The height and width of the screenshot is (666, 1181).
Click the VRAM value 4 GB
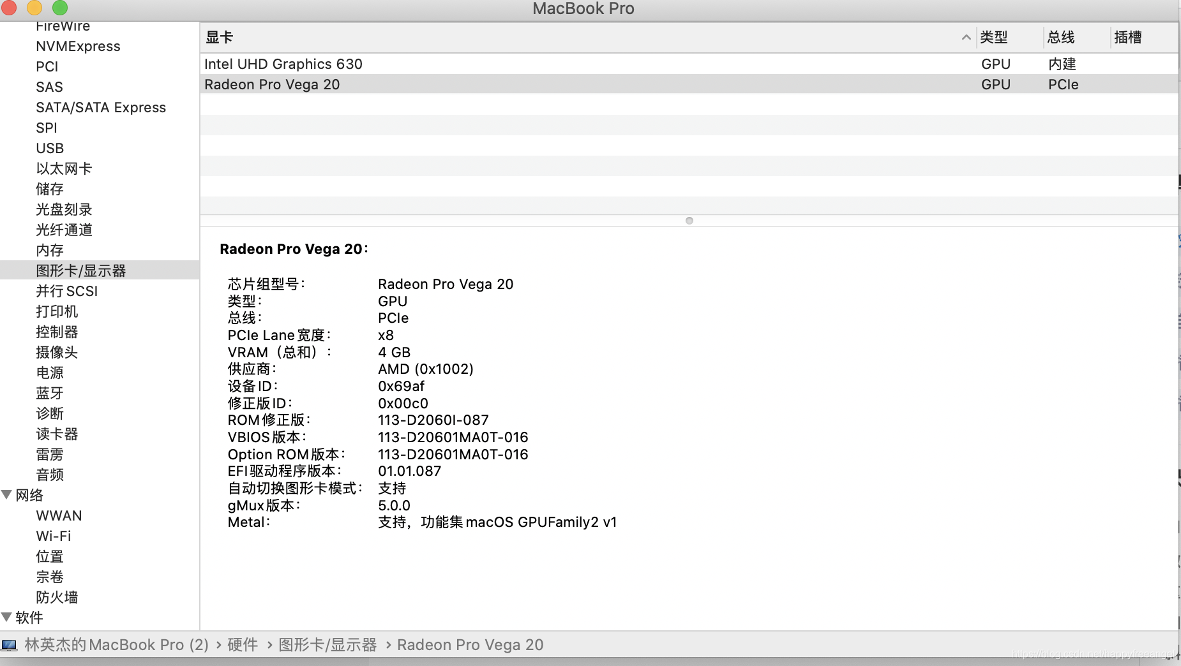pos(394,352)
